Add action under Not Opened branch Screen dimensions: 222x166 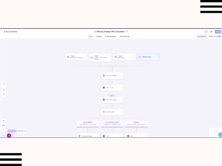click(x=88, y=130)
